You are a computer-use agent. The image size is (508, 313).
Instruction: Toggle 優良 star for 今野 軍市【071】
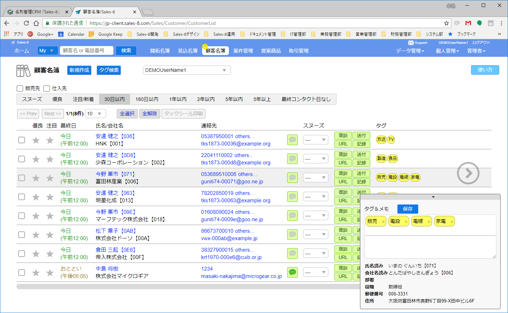pos(36,178)
